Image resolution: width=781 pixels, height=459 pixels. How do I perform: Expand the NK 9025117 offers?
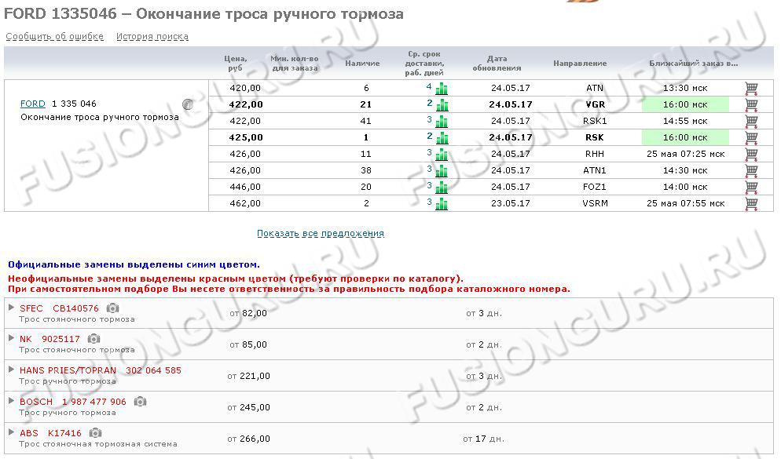pyautogui.click(x=12, y=338)
